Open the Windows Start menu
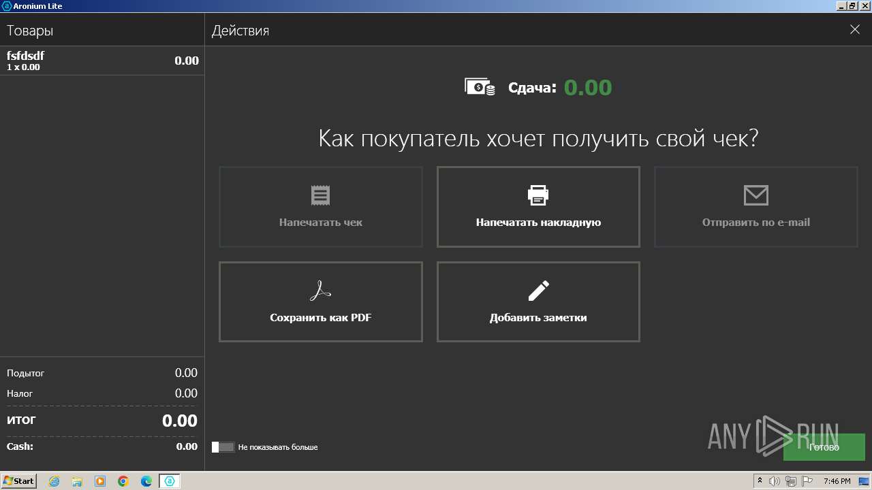Image resolution: width=872 pixels, height=490 pixels. tap(19, 480)
